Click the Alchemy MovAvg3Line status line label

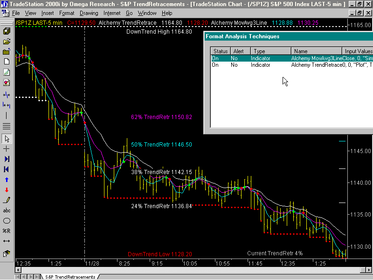(239, 23)
